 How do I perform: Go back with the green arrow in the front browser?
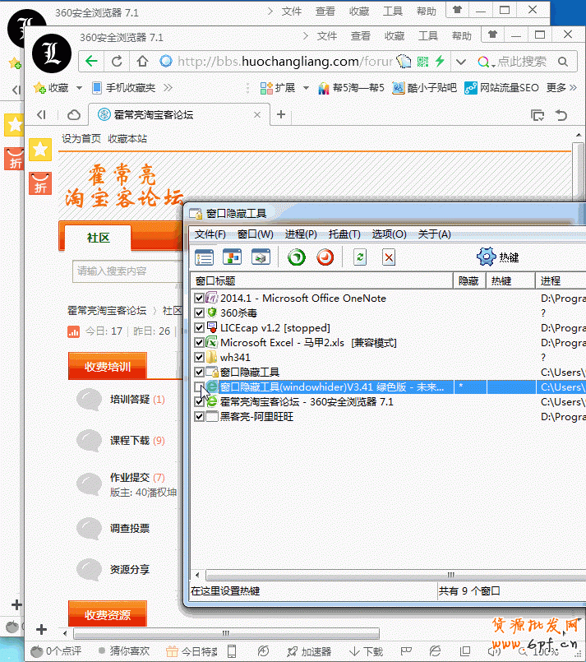point(91,62)
